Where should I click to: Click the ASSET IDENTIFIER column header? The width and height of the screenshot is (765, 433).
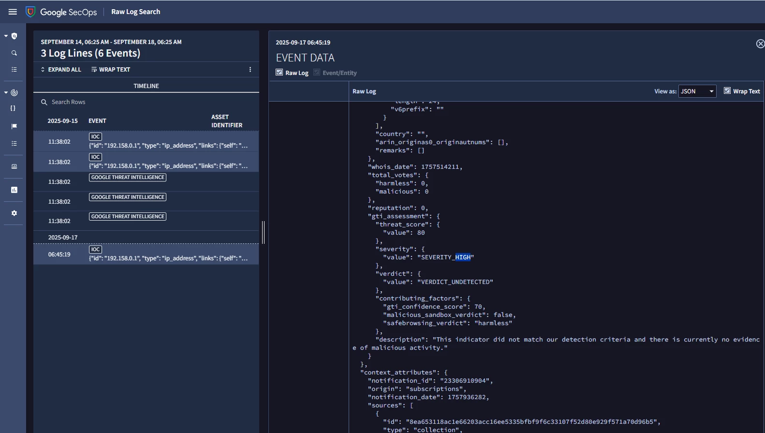point(227,121)
